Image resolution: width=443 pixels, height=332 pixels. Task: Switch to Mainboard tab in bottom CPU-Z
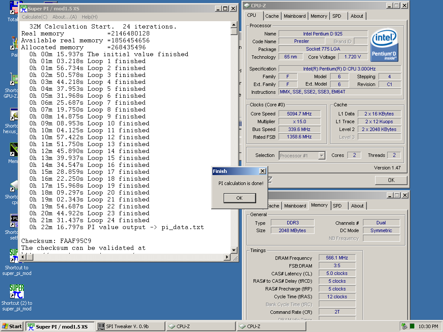[295, 206]
